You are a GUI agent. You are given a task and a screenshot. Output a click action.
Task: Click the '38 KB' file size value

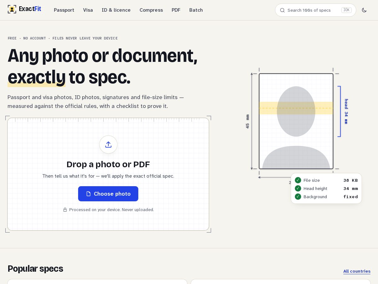click(x=351, y=180)
